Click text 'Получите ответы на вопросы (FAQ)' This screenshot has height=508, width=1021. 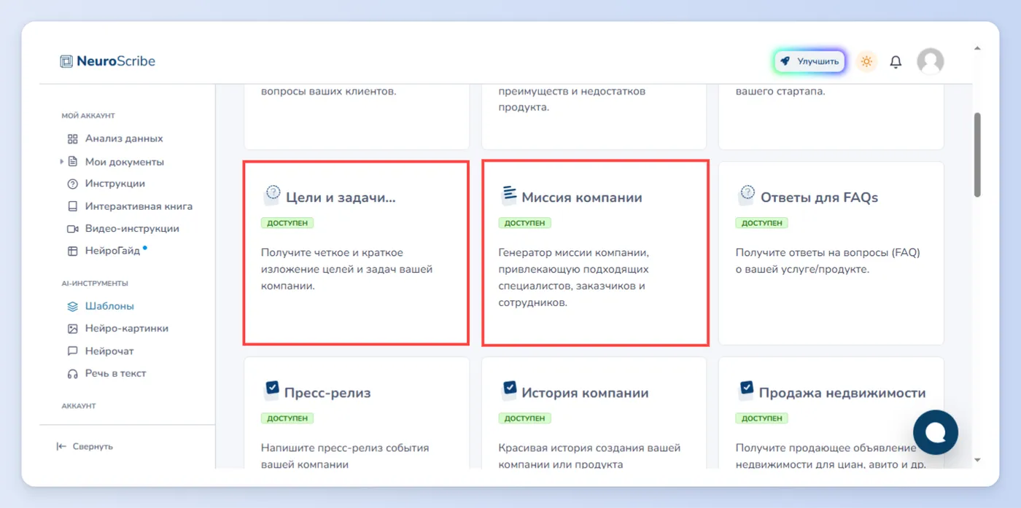pyautogui.click(x=828, y=253)
